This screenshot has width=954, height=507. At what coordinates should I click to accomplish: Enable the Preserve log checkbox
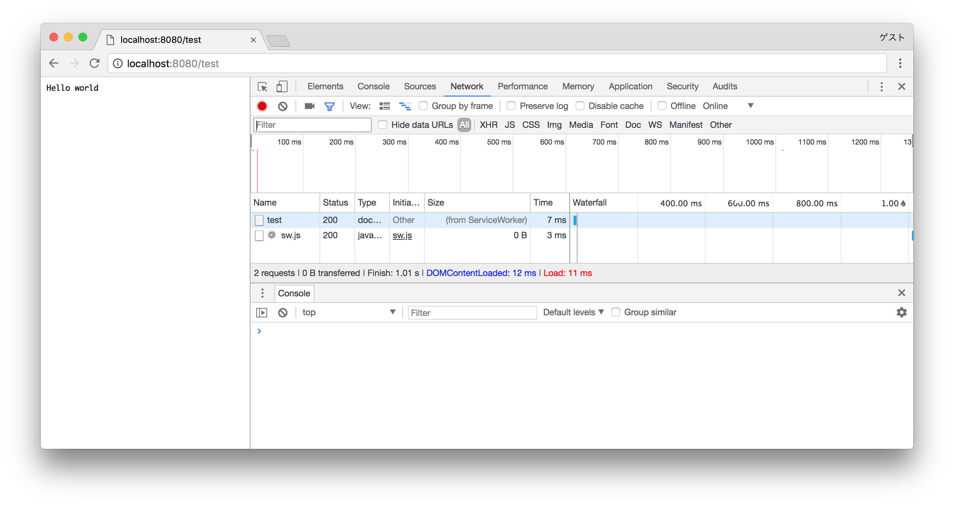point(511,106)
